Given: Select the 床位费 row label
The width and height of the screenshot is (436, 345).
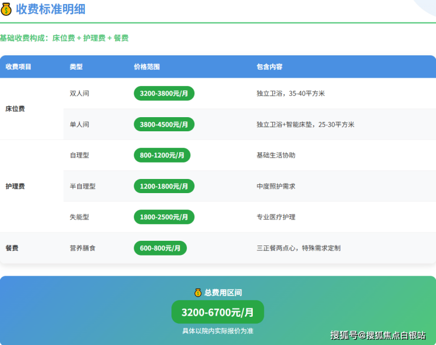Looking at the screenshot, I should [15, 109].
